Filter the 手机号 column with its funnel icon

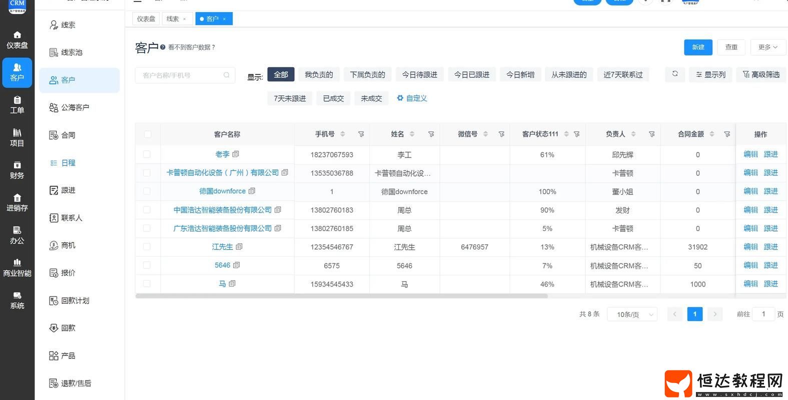pos(361,134)
